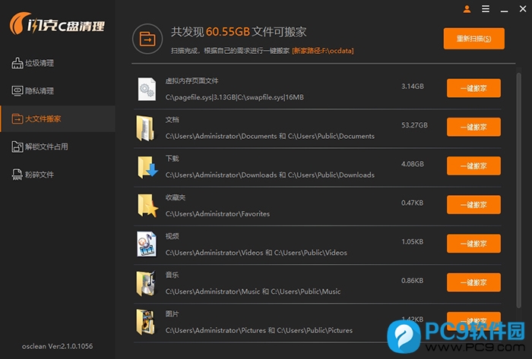
Task: Open 垃圾清理 section
Action: click(58, 63)
